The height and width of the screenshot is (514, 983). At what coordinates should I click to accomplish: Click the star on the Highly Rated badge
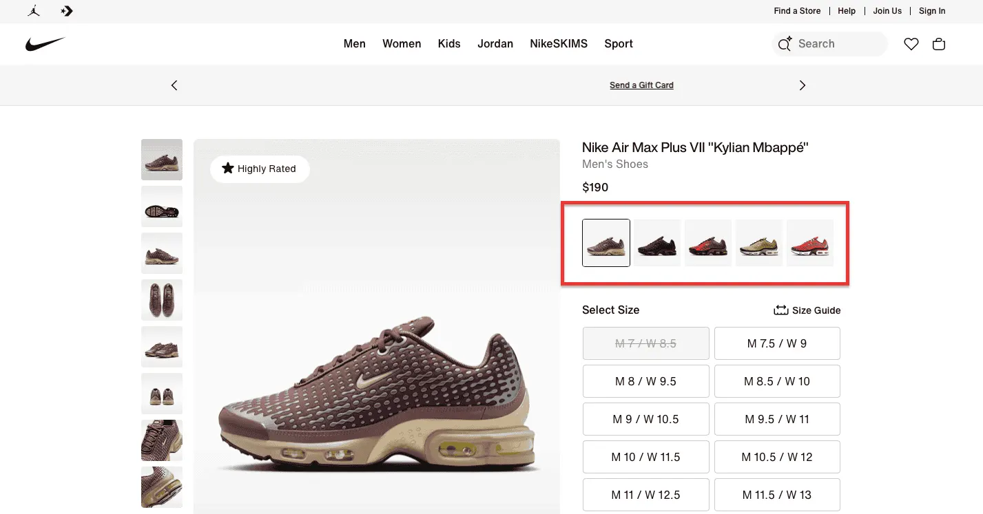tap(228, 168)
